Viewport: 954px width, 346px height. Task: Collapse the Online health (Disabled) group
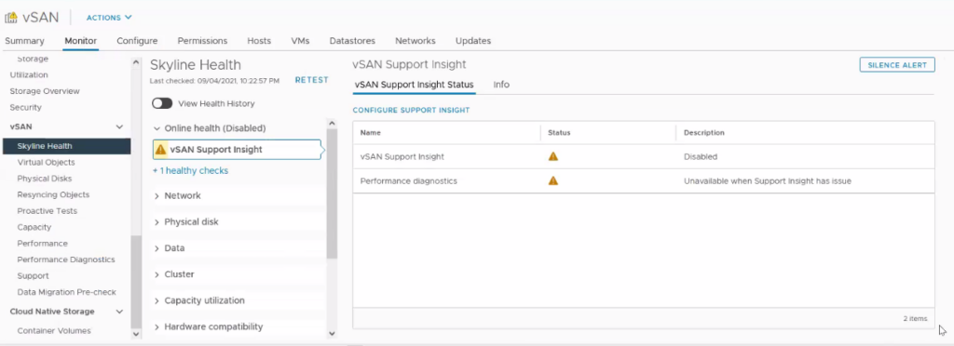click(x=157, y=128)
